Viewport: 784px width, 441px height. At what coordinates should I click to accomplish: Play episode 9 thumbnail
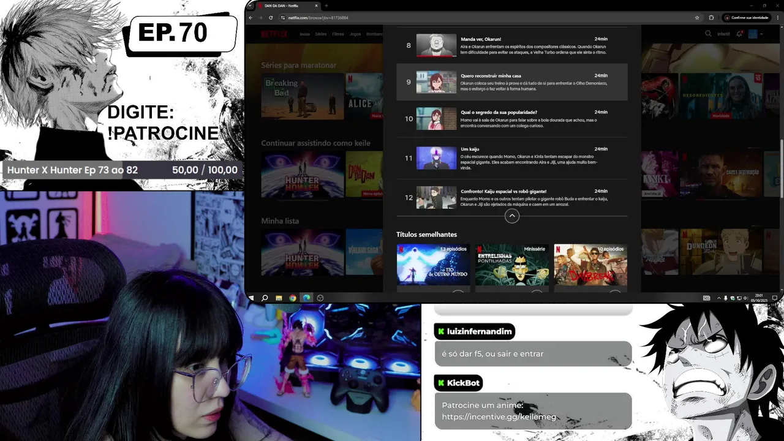click(436, 82)
